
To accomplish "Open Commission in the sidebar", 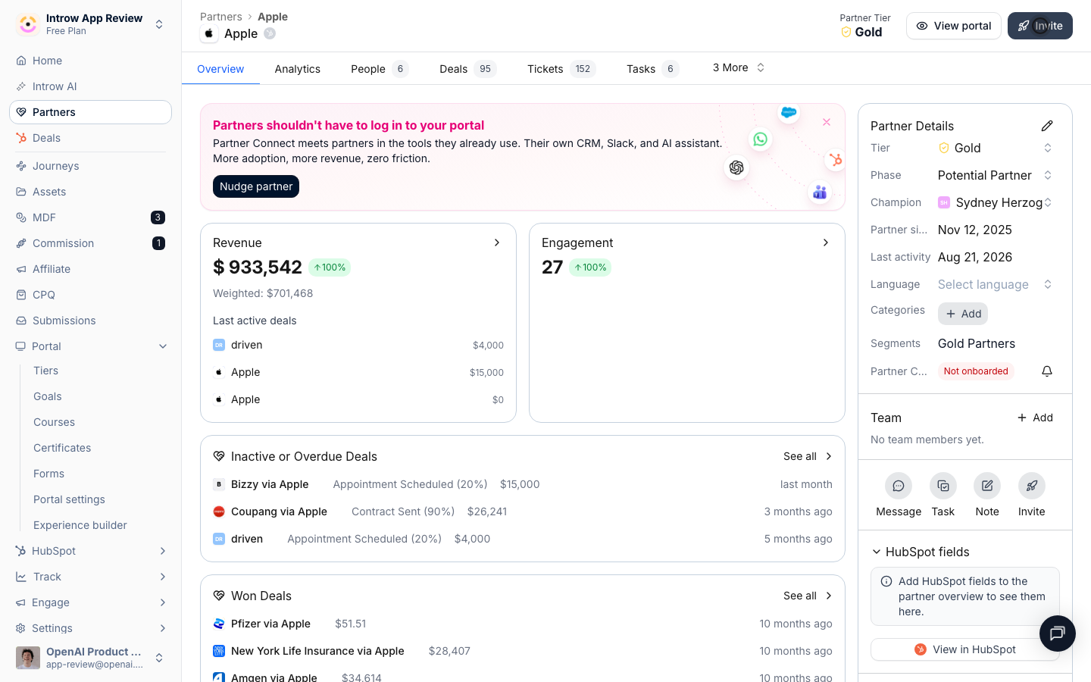I will (x=90, y=243).
